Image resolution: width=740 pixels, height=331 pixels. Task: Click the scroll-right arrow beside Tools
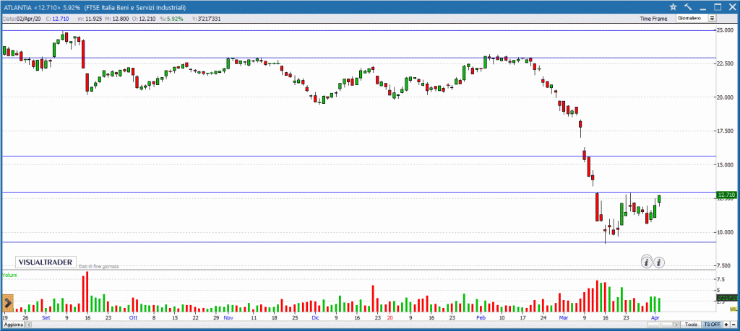click(676, 325)
